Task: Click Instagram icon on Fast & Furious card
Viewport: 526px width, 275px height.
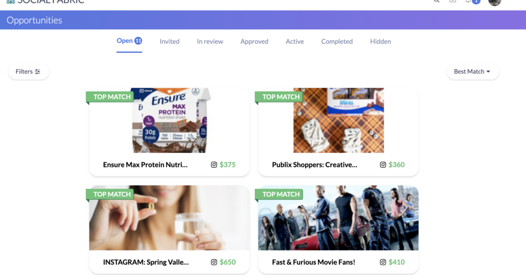Action: 383,262
